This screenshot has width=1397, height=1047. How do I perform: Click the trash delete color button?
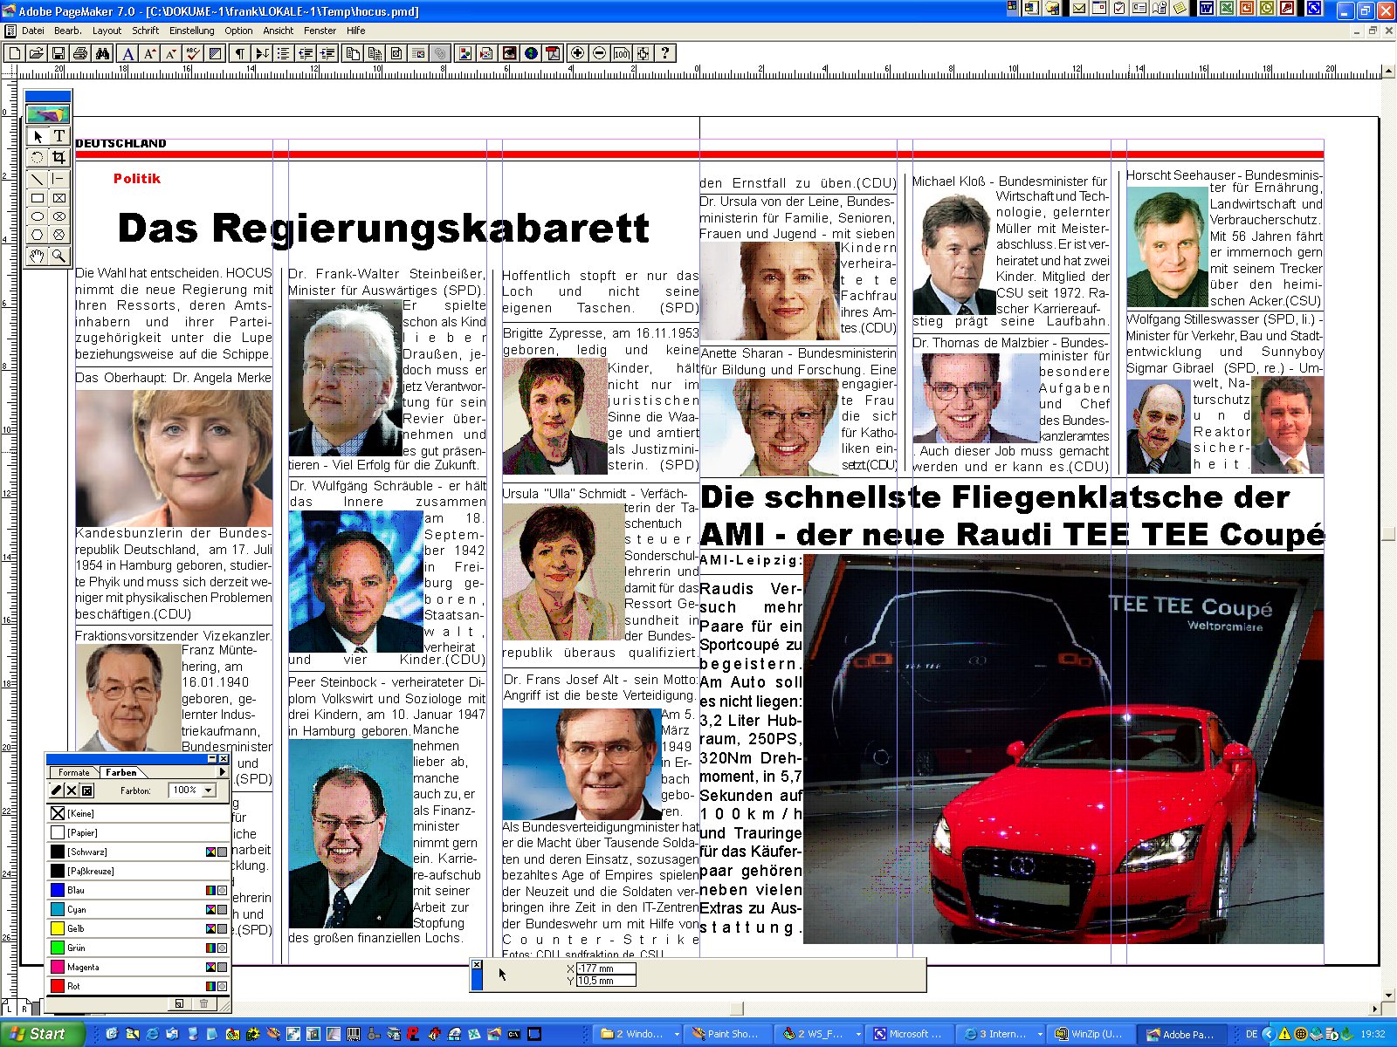pos(203,1003)
